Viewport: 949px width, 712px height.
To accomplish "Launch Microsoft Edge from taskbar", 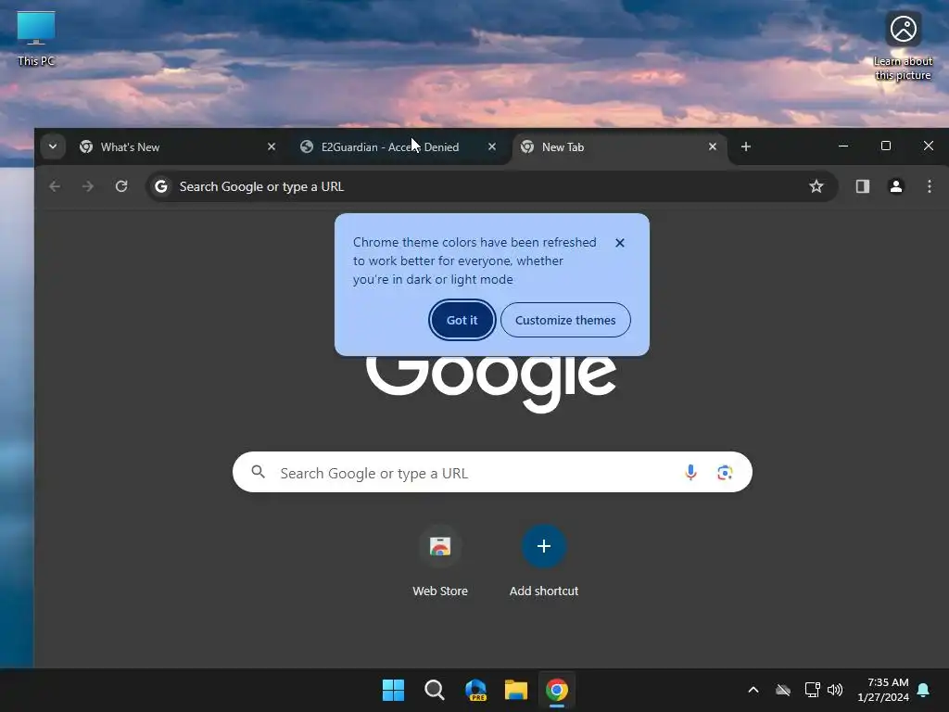I will pos(475,690).
